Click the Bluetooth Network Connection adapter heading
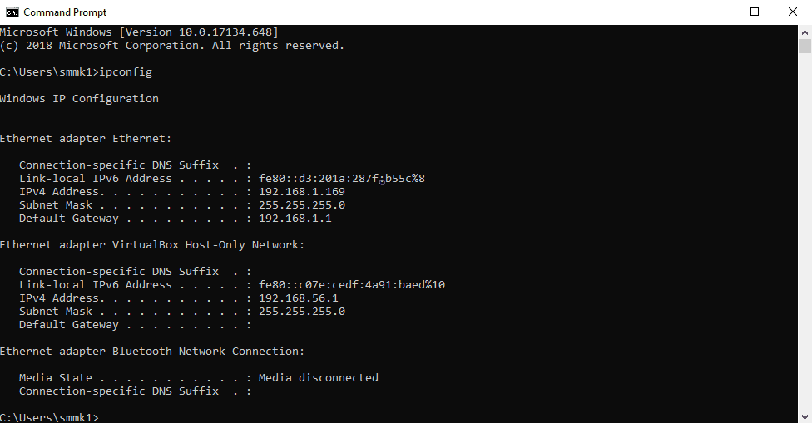Screen dimensions: 812x423 (x=152, y=352)
